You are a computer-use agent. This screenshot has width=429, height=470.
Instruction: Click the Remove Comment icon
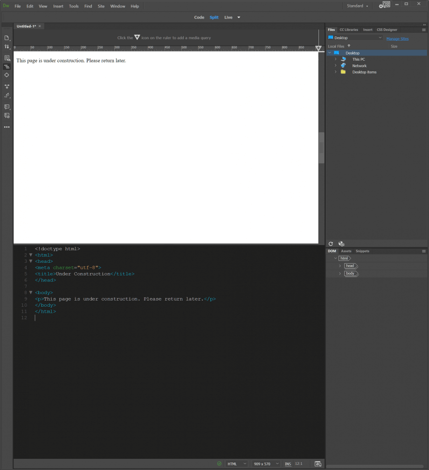(7, 115)
